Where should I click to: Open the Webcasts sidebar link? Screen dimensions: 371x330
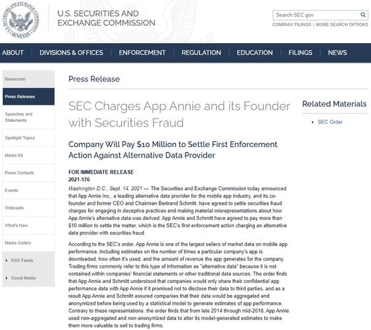28,208
